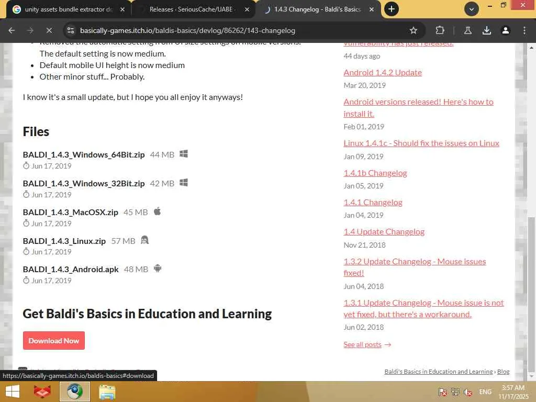Open File Explorer from taskbar
The image size is (536, 402).
click(107, 392)
